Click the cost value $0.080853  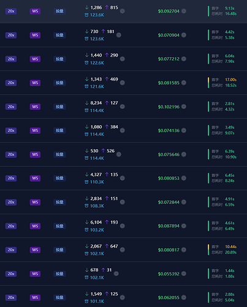coord(169,178)
